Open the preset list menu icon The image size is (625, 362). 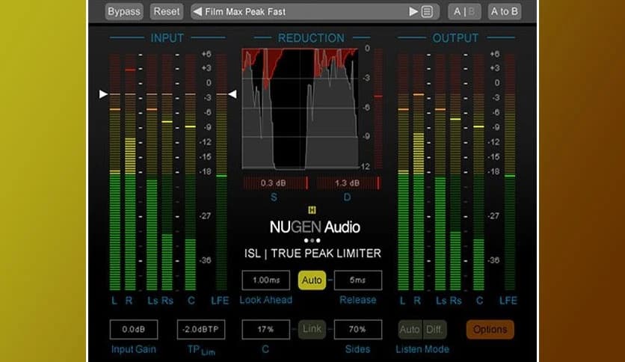pos(427,12)
